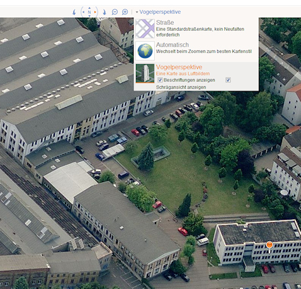Screen dimensions: 301x289
Task: Select Straße map style option
Action: click(x=196, y=28)
